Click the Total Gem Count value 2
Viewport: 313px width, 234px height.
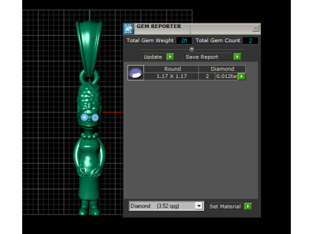tap(250, 40)
